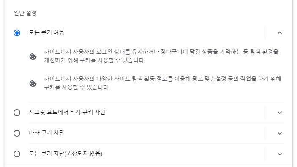Select the 모든 쿠키 허용 radio button
The height and width of the screenshot is (167, 297).
coord(17,33)
